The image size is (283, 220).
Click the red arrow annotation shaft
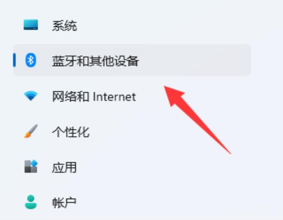(204, 126)
